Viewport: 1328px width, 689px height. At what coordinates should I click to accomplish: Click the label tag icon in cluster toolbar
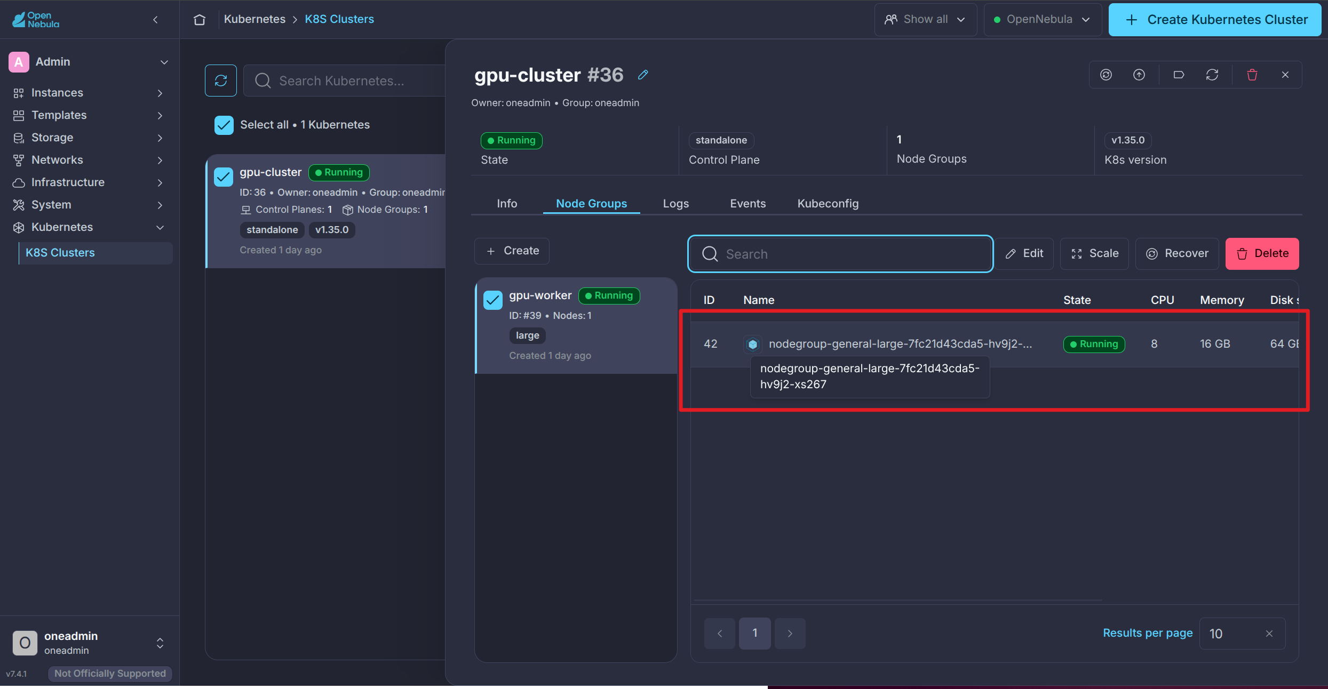1179,75
